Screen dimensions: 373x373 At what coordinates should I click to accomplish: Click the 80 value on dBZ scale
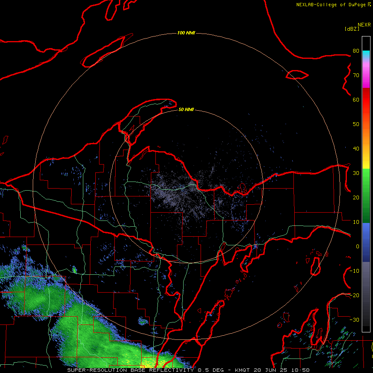coord(356,51)
